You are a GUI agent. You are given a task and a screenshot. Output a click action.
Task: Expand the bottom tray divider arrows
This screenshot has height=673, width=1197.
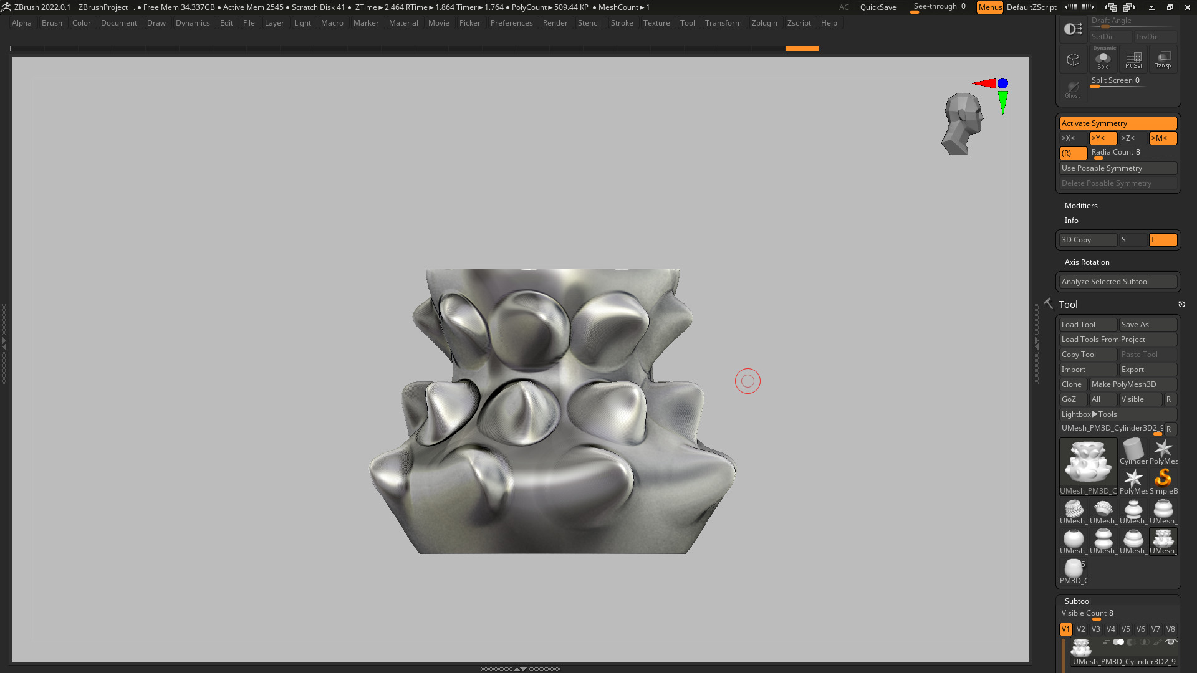click(520, 669)
